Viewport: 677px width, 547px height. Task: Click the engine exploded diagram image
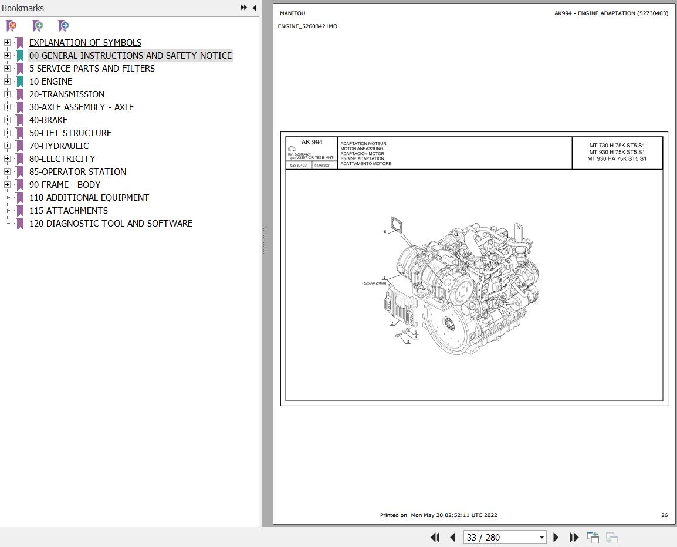(x=450, y=286)
